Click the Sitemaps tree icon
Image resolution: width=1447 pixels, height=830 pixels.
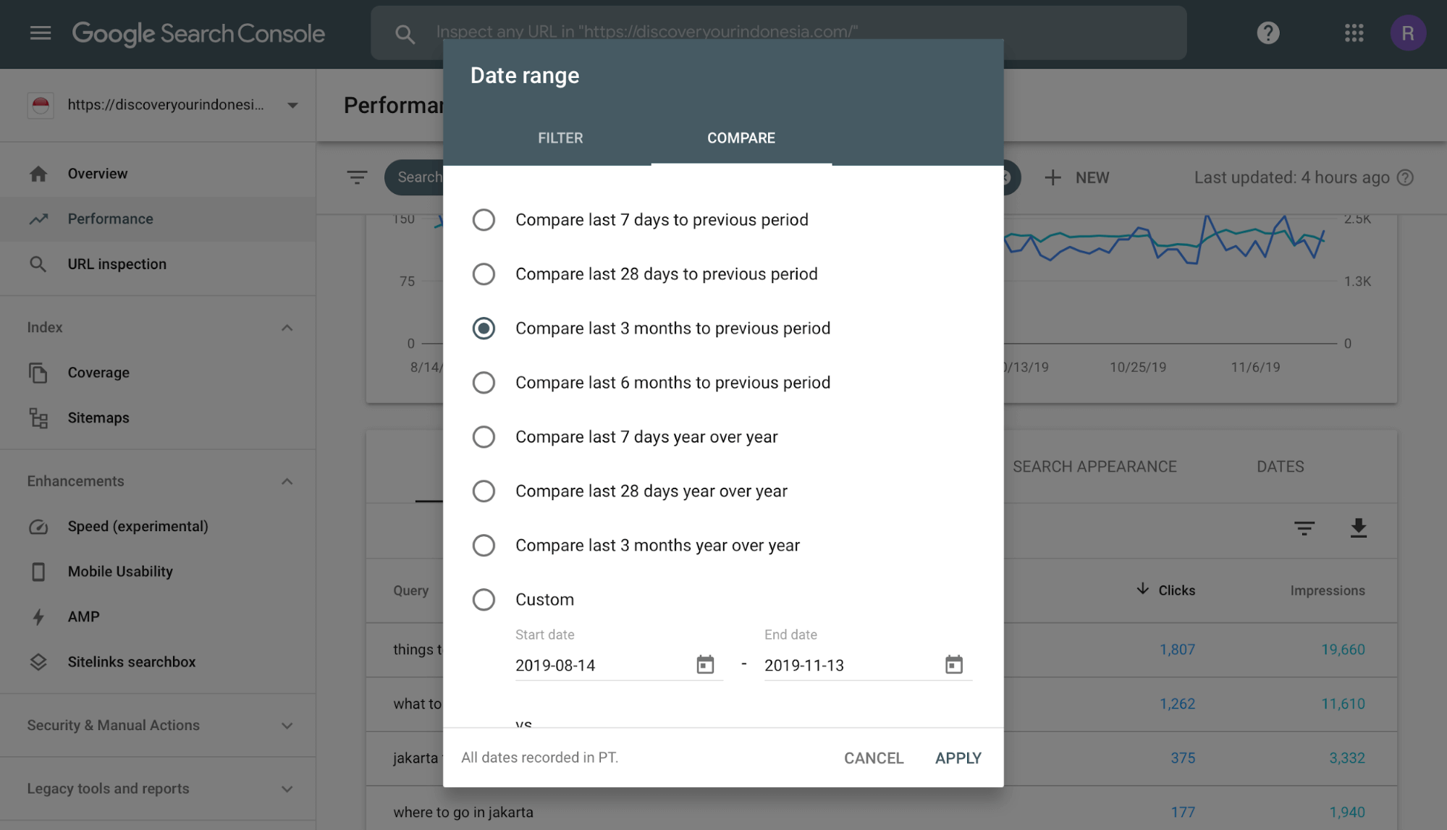point(38,418)
